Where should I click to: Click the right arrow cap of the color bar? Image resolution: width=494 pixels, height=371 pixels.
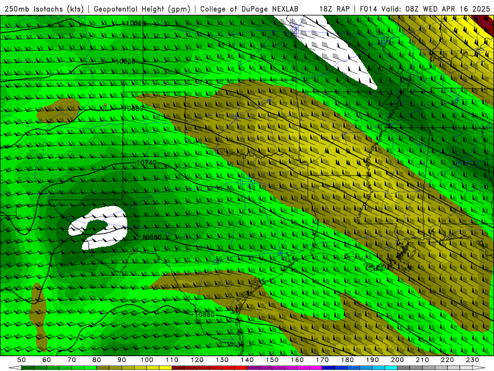pyautogui.click(x=479, y=369)
